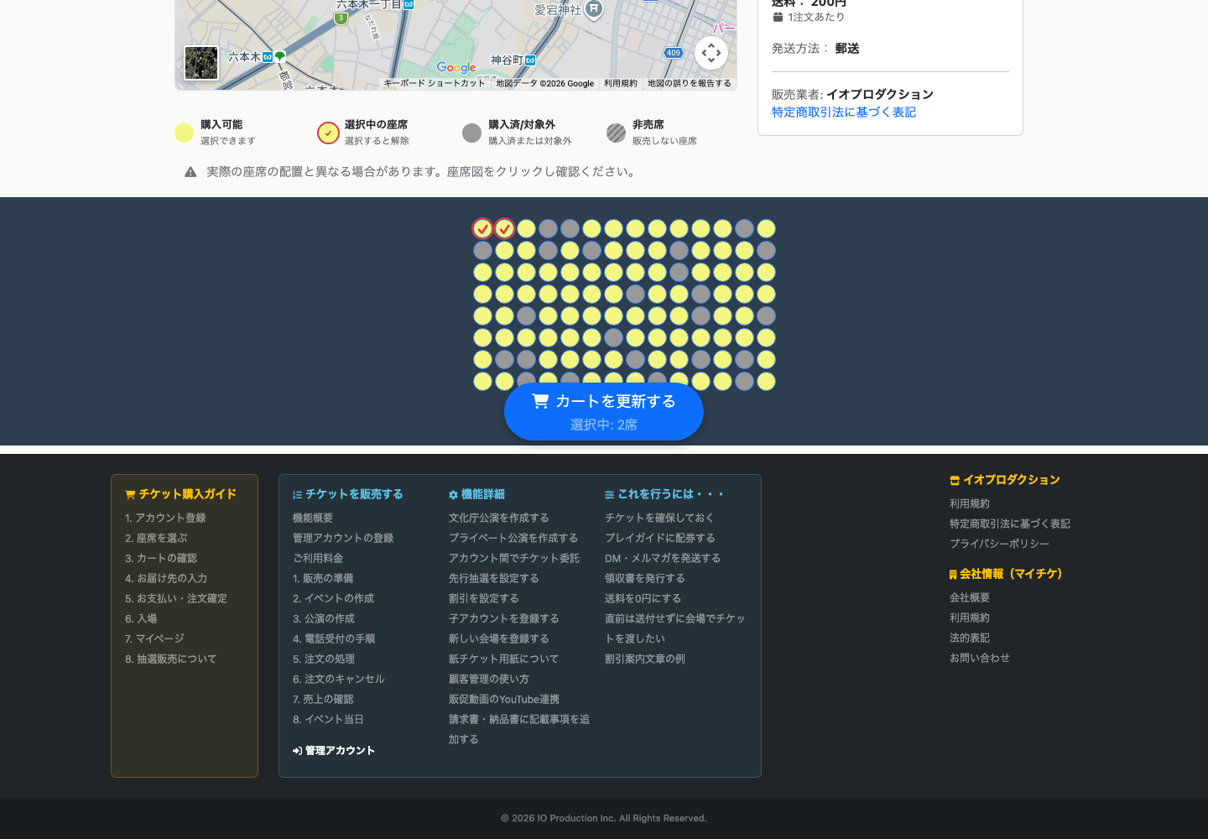Open 2. イベントの作成 link
The height and width of the screenshot is (839, 1208).
pos(333,599)
